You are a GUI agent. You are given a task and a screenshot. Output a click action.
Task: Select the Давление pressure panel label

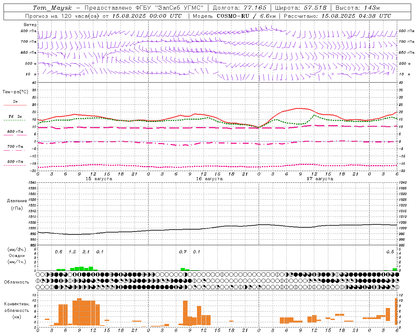pos(17,201)
